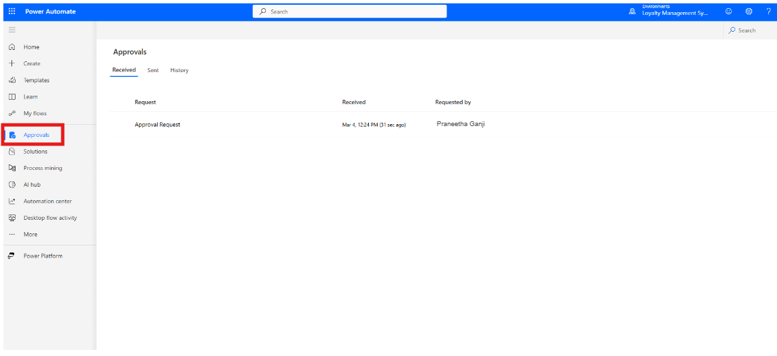Click the Home icon in sidebar
Screen dimensions: 777x356
coord(12,47)
